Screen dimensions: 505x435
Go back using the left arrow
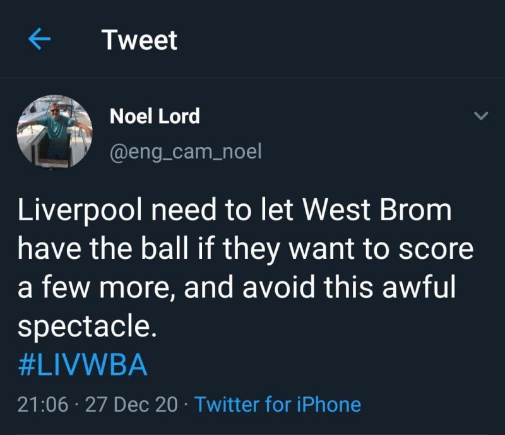click(40, 40)
